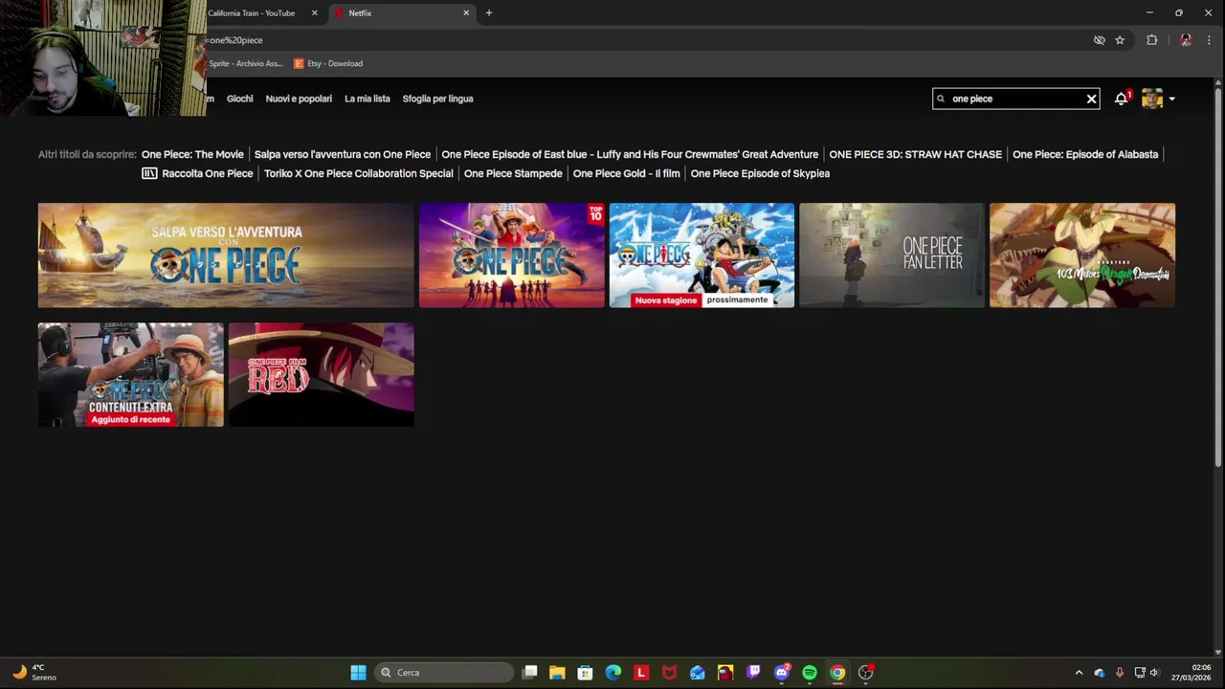
Task: Open the live-action One Piece Top 10 thumbnail
Action: [511, 256]
